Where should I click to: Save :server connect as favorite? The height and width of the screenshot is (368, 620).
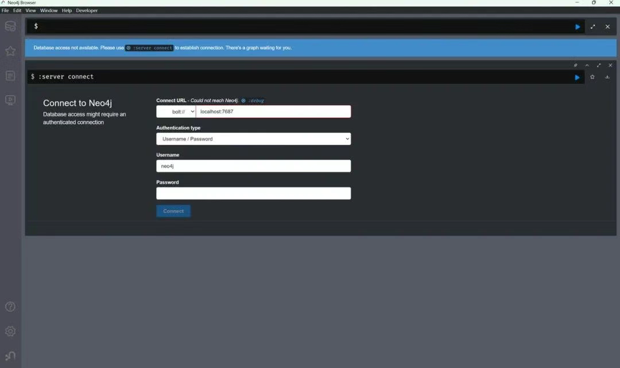click(592, 77)
